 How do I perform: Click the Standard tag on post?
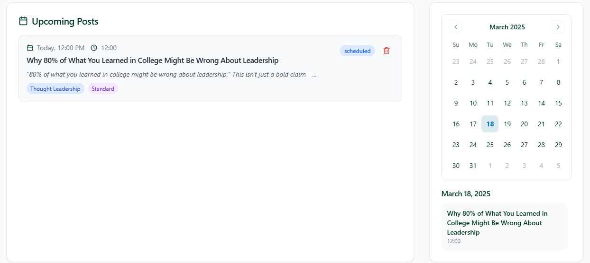[103, 88]
